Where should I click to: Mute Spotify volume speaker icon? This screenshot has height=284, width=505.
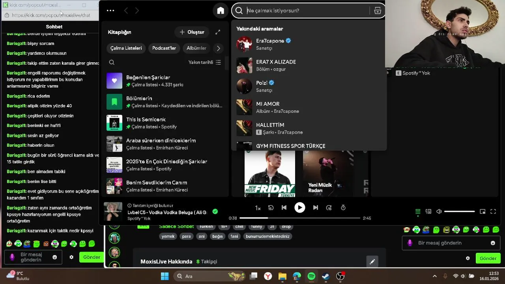pos(439,212)
